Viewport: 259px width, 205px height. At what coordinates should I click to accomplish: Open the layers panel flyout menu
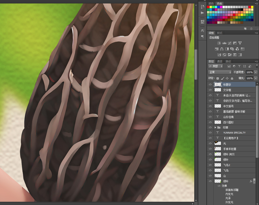click(256, 61)
